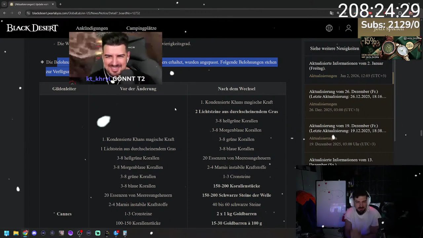Open the Campingplätze menu
This screenshot has height=238, width=423.
(x=141, y=28)
